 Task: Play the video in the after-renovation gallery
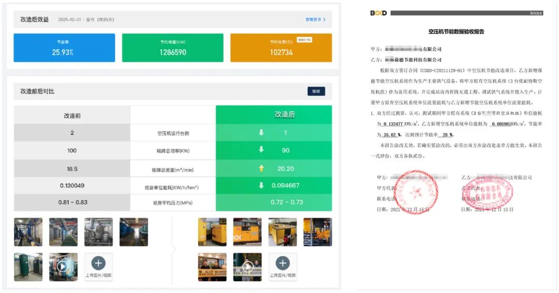pyautogui.click(x=247, y=267)
